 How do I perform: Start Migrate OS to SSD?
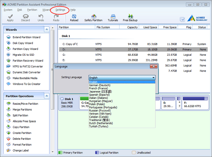[23, 55]
